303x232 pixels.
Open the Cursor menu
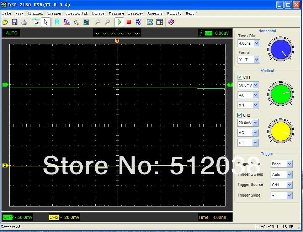tap(98, 13)
